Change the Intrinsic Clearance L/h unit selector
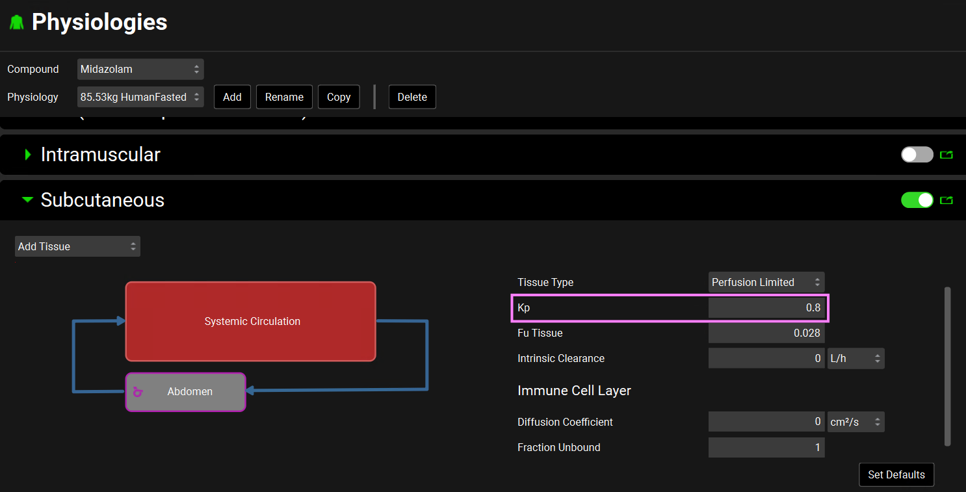The height and width of the screenshot is (492, 966). point(855,359)
